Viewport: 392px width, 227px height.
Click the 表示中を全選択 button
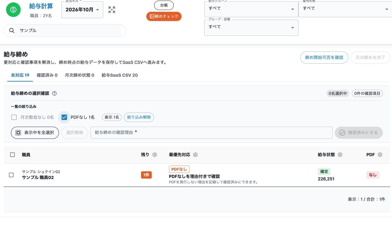tap(35, 133)
